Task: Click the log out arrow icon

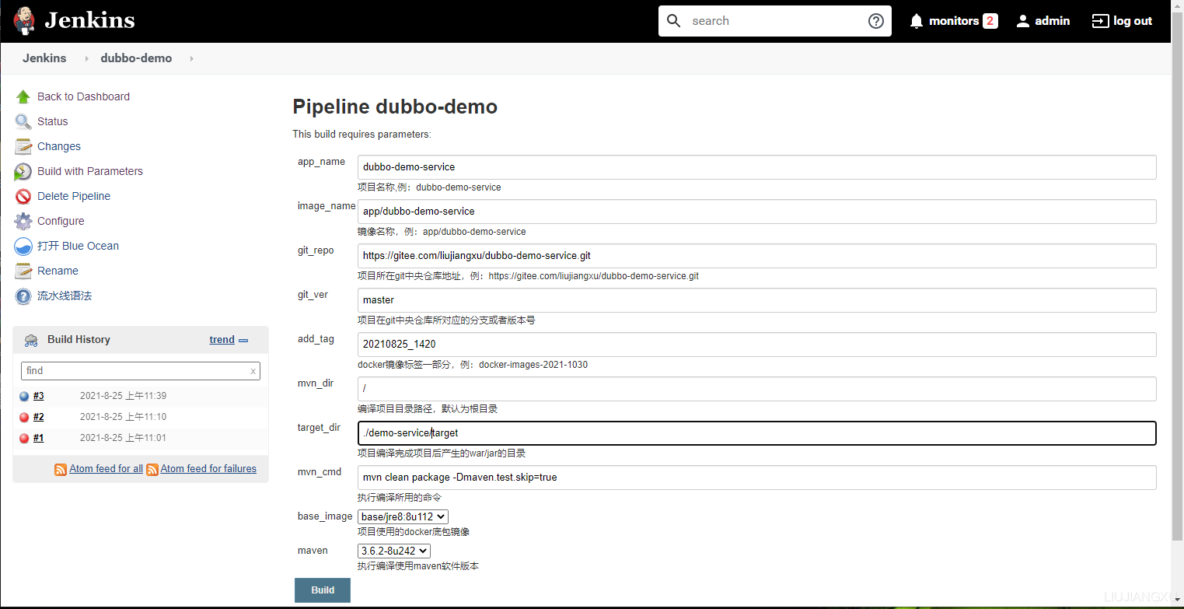Action: tap(1100, 21)
